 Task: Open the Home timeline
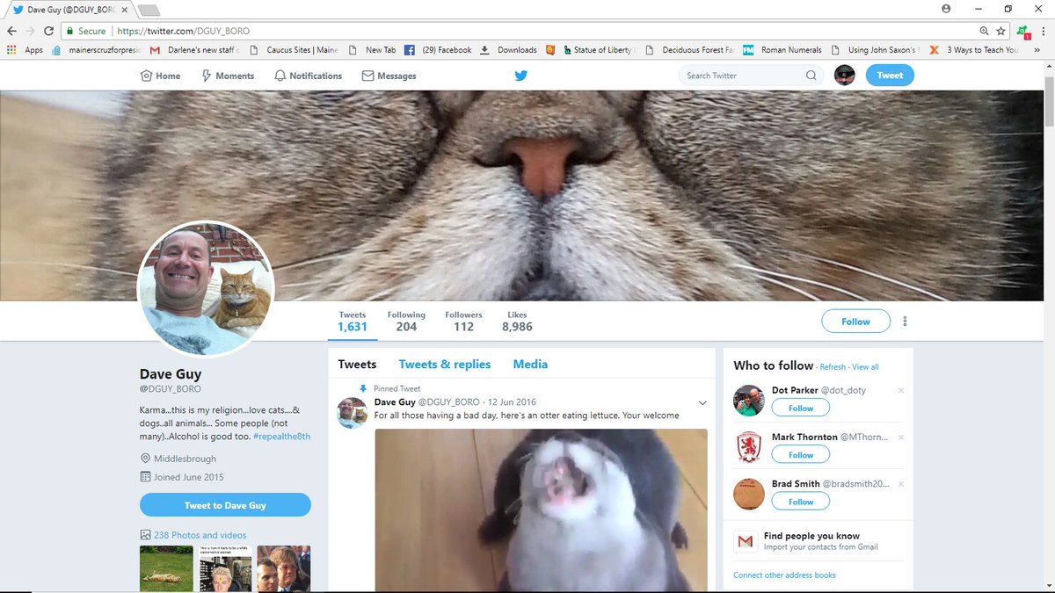click(x=160, y=76)
